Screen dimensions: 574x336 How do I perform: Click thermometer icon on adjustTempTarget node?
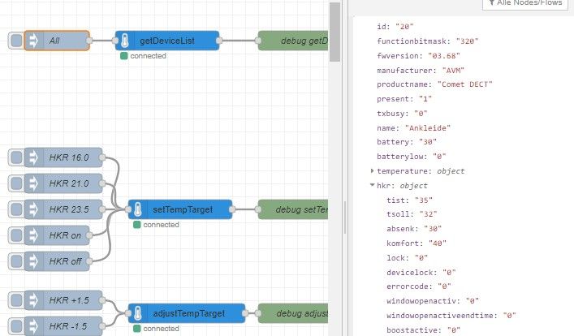138,313
